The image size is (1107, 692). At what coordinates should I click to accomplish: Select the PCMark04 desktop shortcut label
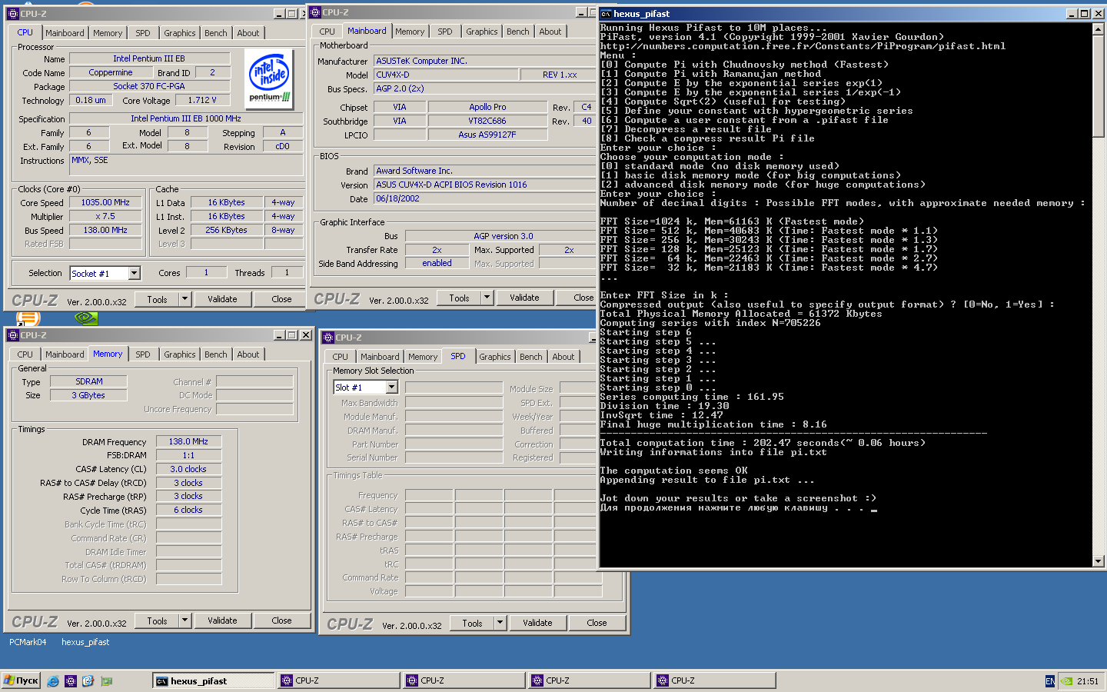click(28, 642)
